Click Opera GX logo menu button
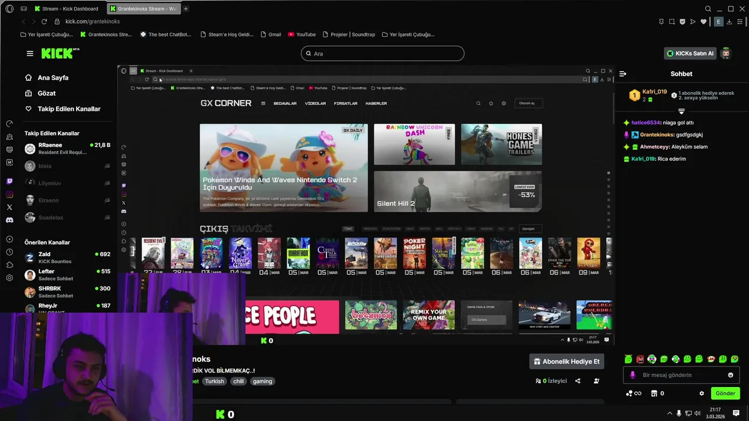 coord(9,9)
